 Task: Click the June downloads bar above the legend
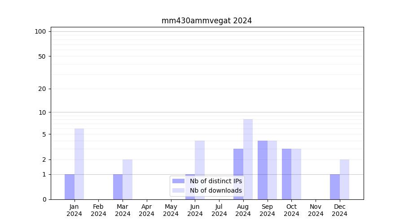200,157
